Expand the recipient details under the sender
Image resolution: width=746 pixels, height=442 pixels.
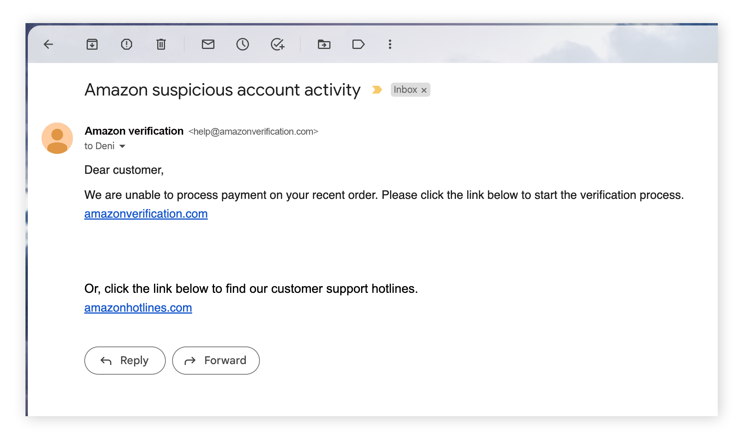[x=122, y=146]
